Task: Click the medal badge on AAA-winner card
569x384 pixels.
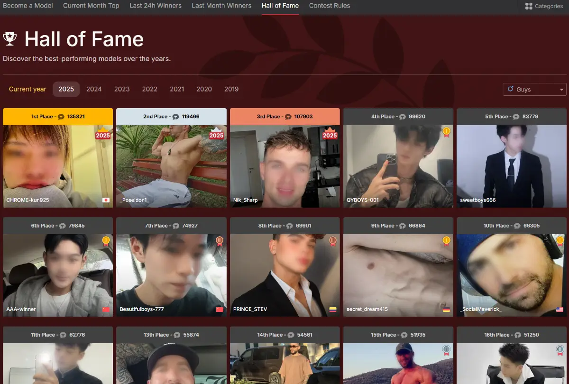Action: [x=106, y=241]
